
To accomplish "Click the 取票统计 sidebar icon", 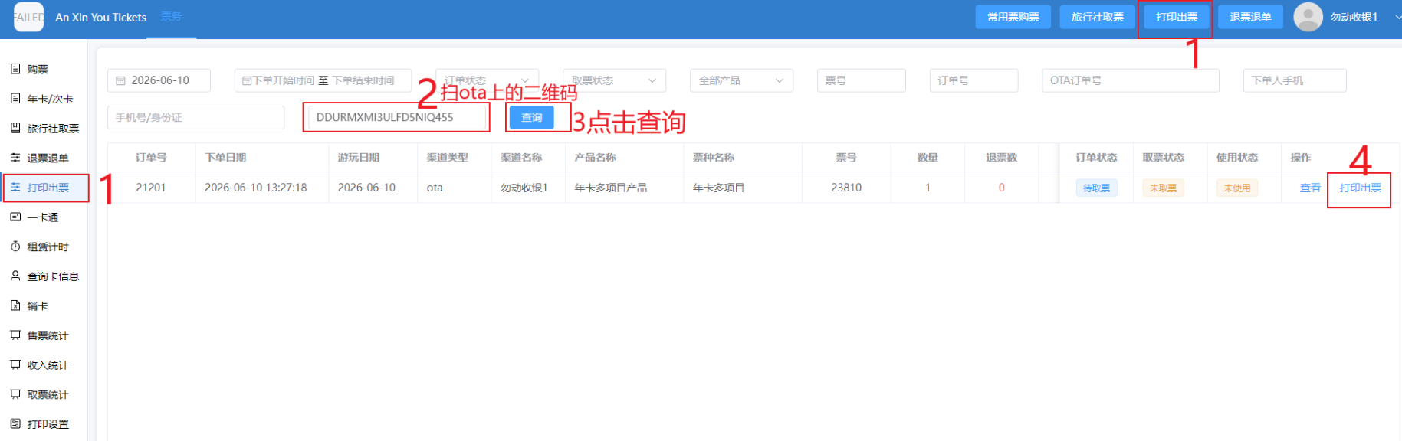I will 15,394.
